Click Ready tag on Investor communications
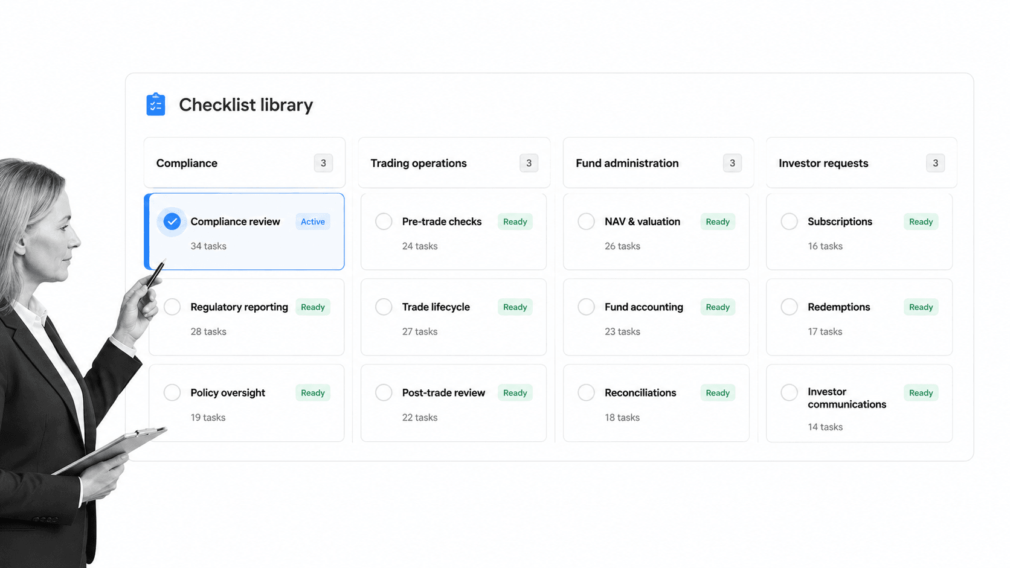 [921, 392]
